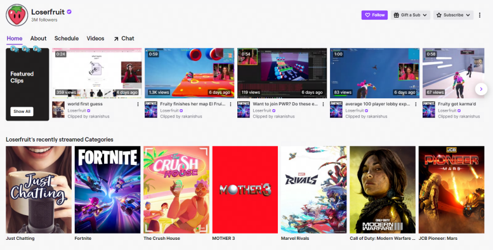Click 'Fortnite' category label
This screenshot has width=493, height=250.
pos(83,239)
